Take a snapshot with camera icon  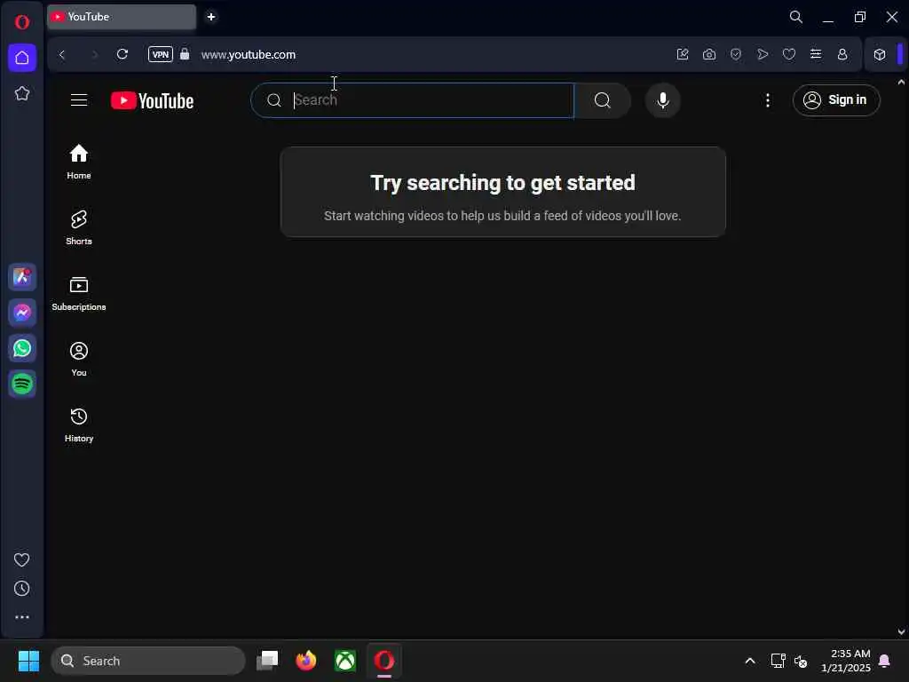point(709,54)
